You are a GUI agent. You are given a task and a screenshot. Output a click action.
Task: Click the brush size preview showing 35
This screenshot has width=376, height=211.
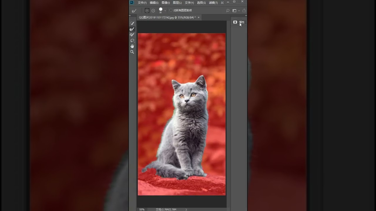[x=161, y=10]
